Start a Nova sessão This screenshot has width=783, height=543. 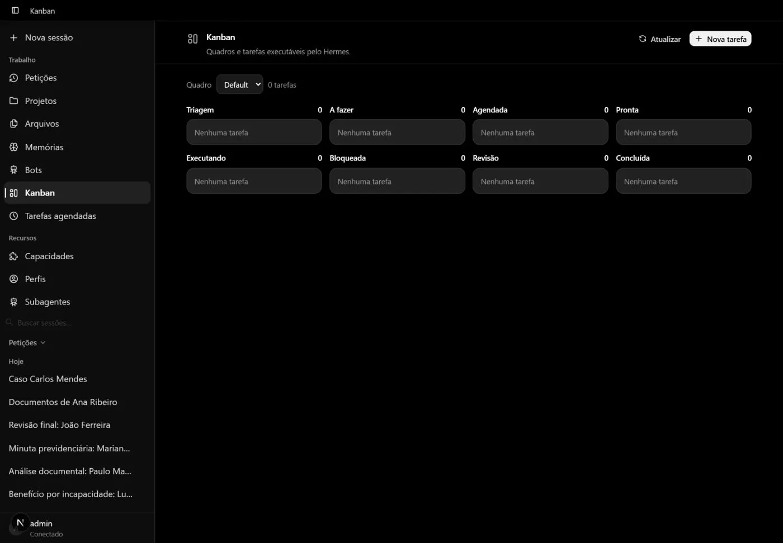pyautogui.click(x=77, y=37)
